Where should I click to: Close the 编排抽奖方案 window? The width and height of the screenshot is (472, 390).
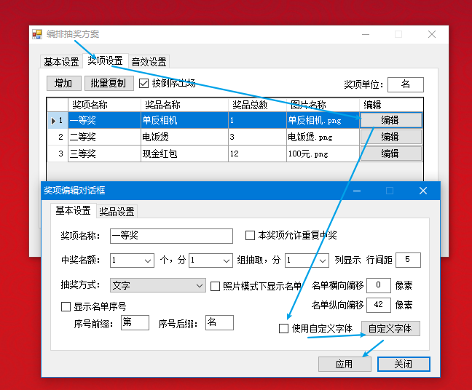(432, 34)
